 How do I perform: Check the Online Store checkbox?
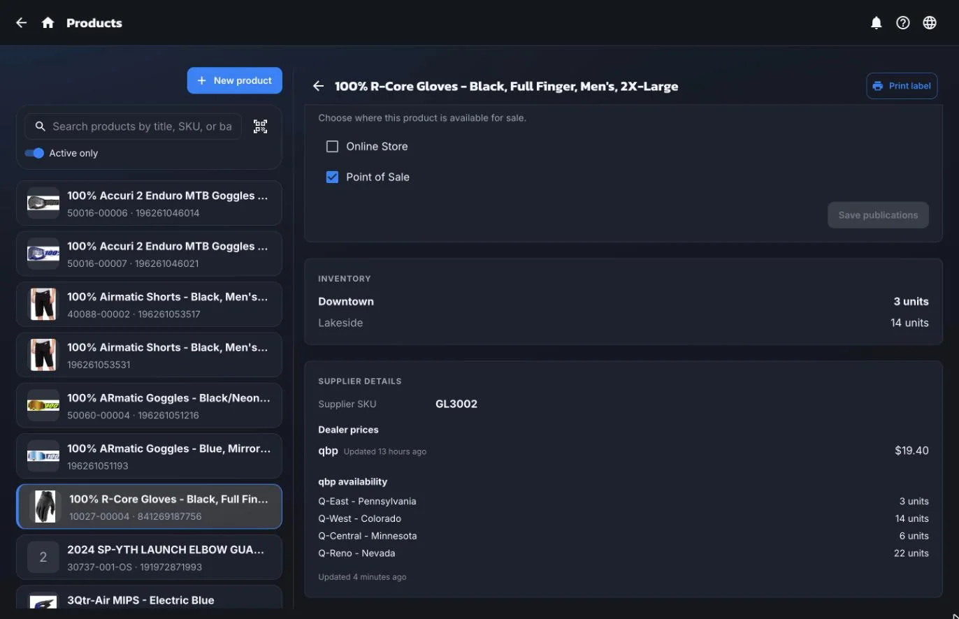click(x=332, y=147)
